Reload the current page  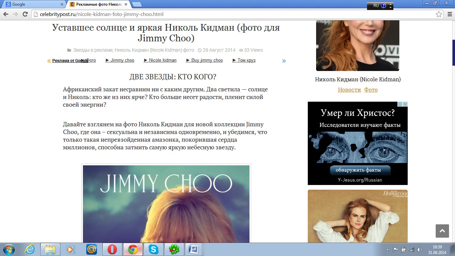(25, 14)
